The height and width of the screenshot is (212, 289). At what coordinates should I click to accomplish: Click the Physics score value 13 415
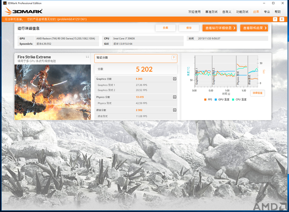pos(140,97)
